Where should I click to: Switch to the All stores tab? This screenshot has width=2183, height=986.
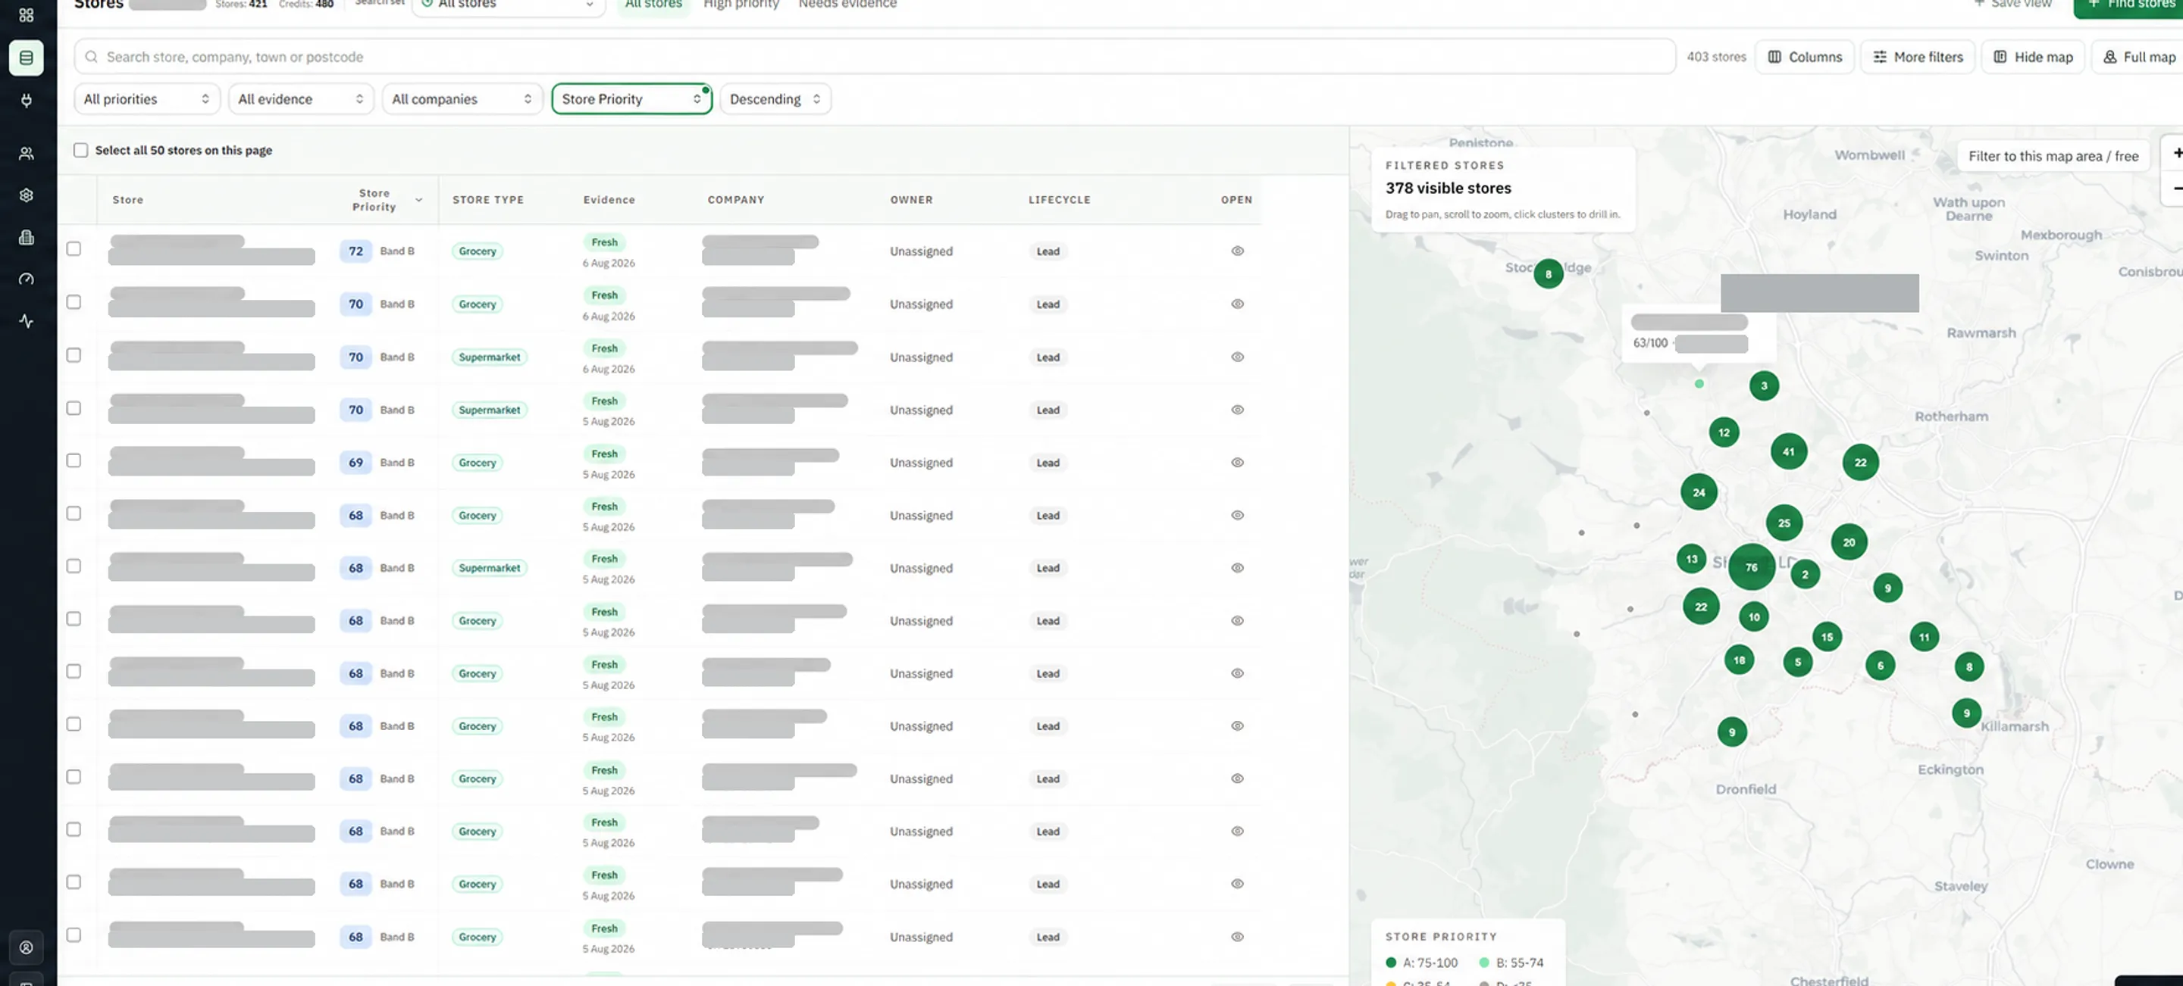pos(653,5)
